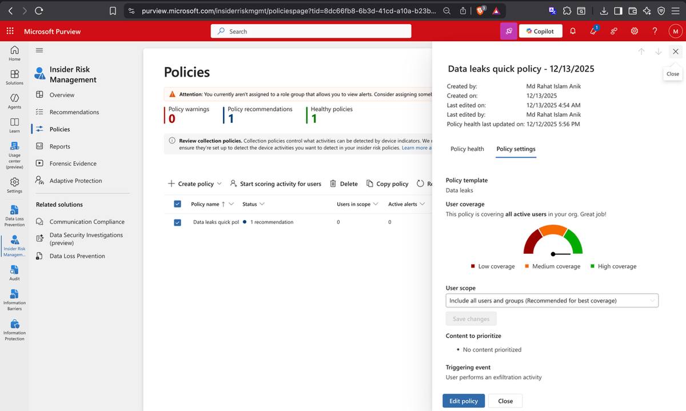This screenshot has height=411, width=686.
Task: Open Audit in left rail
Action: click(x=14, y=272)
